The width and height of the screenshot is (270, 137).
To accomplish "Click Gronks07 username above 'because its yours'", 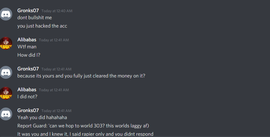I will (x=28, y=69).
